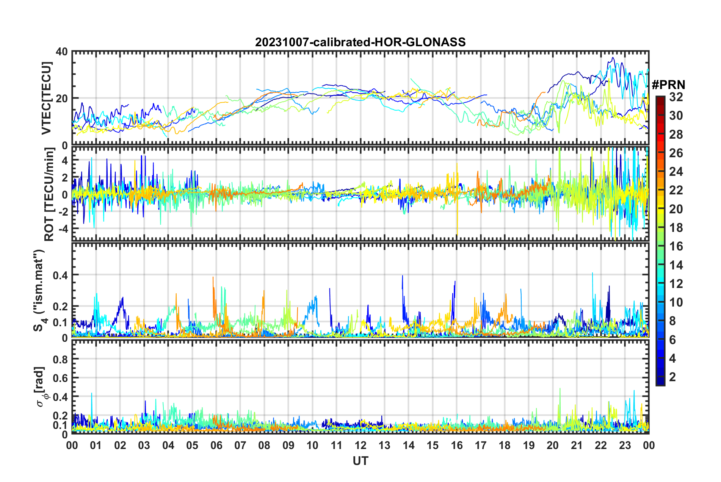Select the ROT [TECU/min] y-axis label
Viewport: 721px width, 482px height.
(49, 194)
